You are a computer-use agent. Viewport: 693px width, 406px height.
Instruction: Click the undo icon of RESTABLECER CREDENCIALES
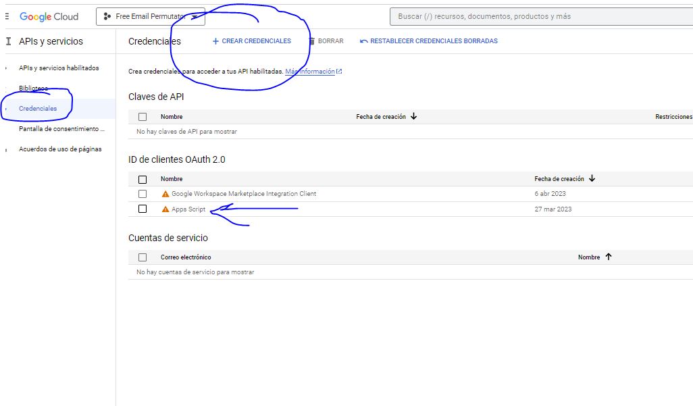[364, 41]
